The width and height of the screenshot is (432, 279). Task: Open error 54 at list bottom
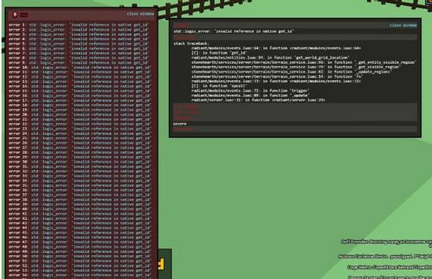pos(79,275)
